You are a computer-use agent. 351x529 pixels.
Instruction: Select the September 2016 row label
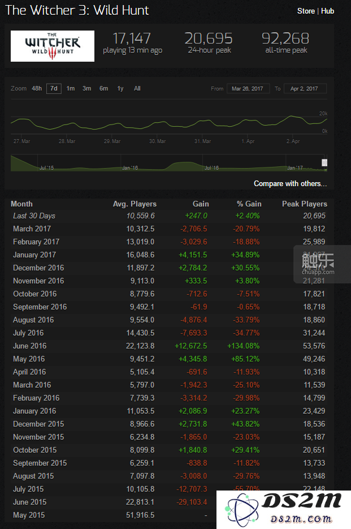40,307
